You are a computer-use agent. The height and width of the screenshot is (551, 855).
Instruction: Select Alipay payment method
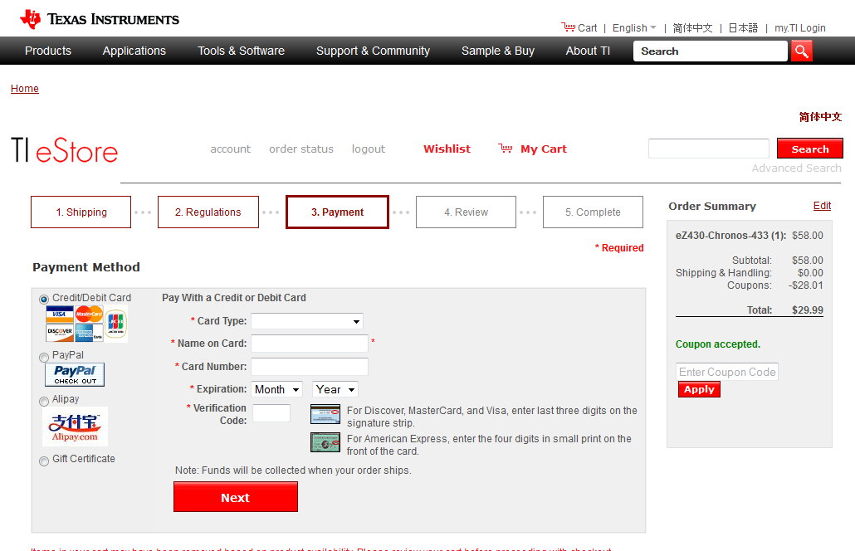click(44, 402)
